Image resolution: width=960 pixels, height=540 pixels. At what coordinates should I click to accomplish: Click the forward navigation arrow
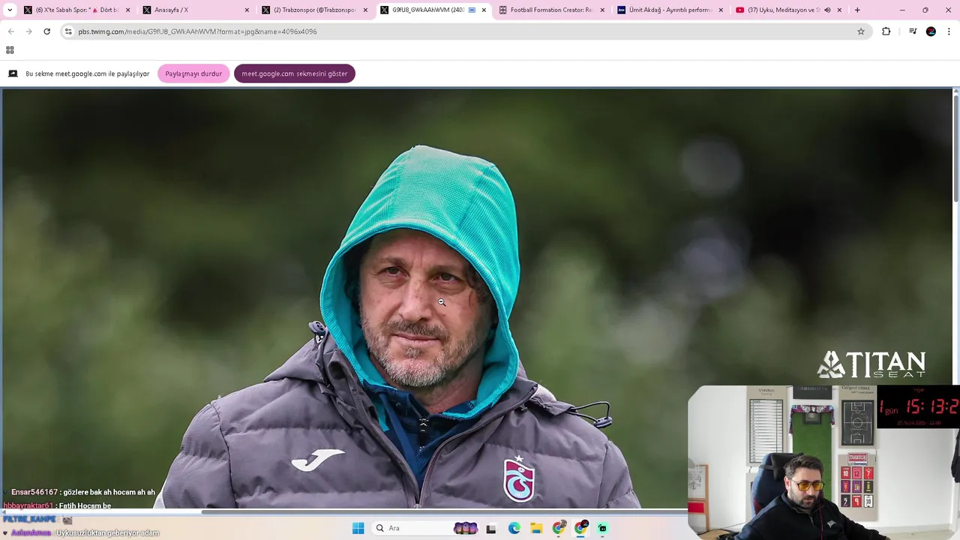click(x=28, y=31)
